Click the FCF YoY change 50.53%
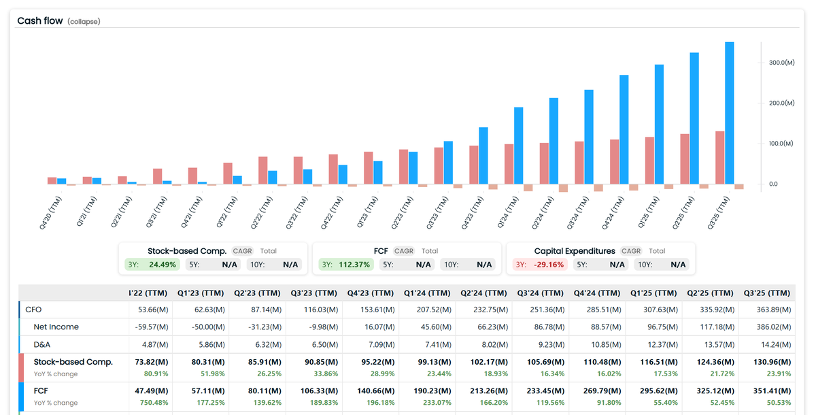Image resolution: width=816 pixels, height=415 pixels. (779, 403)
